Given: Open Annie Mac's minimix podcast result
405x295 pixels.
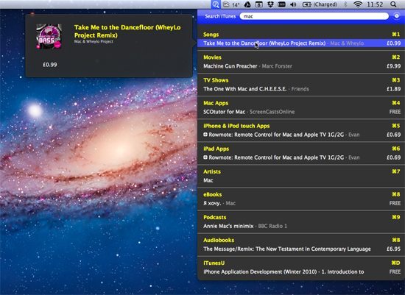Looking at the screenshot, I should pos(301,226).
